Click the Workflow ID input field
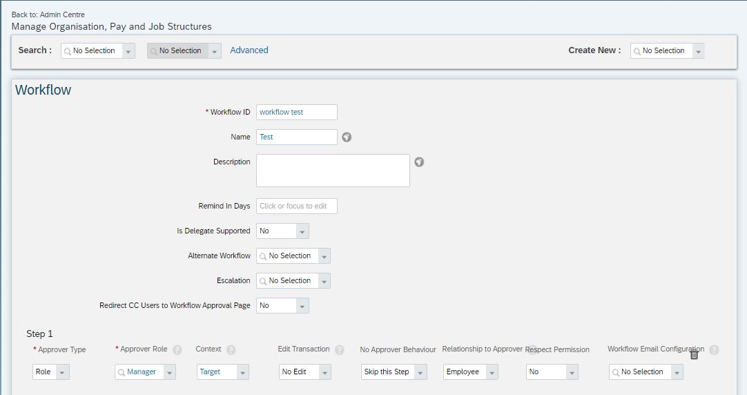 297,113
